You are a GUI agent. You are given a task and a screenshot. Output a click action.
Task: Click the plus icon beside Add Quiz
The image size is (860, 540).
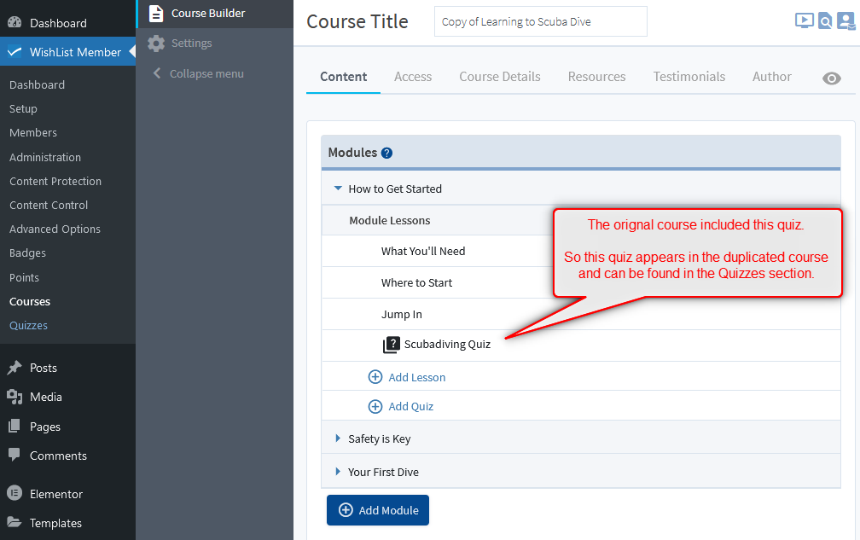click(375, 407)
